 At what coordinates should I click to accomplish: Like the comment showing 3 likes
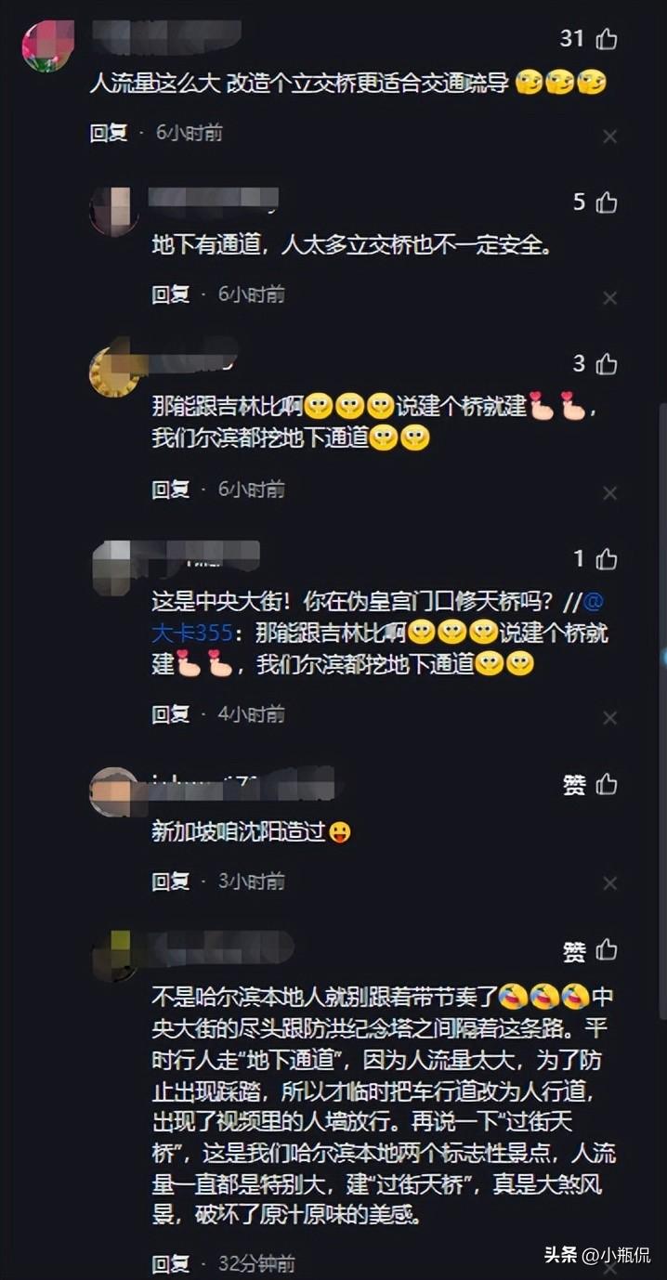tap(607, 363)
